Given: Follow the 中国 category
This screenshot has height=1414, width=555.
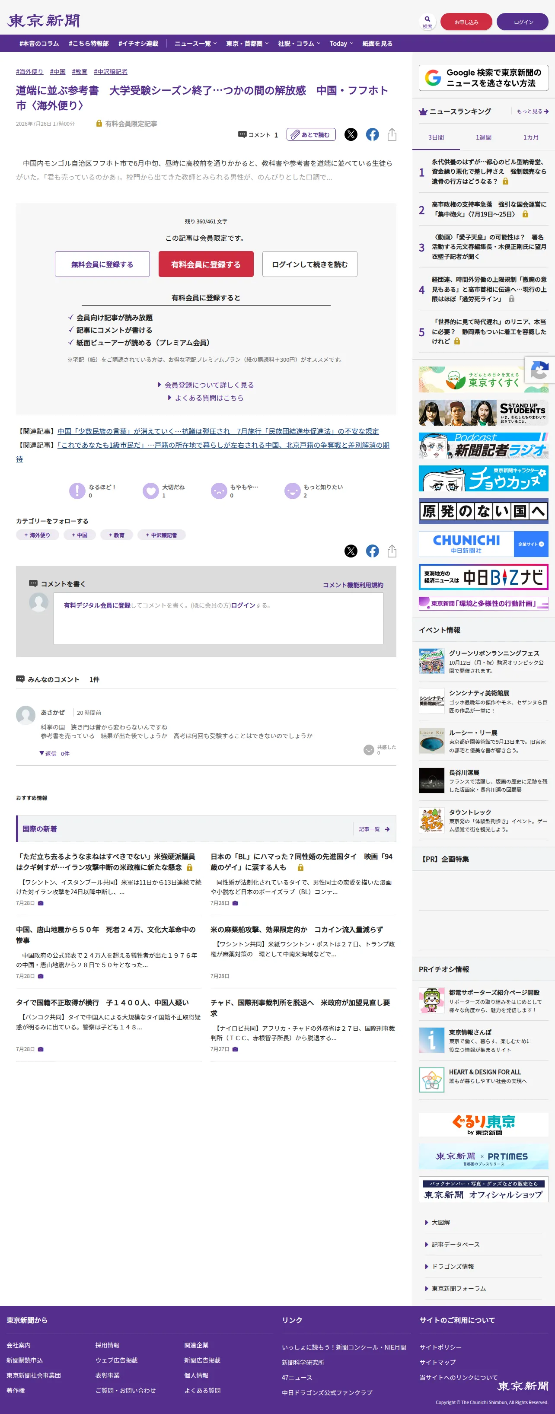Looking at the screenshot, I should point(79,535).
